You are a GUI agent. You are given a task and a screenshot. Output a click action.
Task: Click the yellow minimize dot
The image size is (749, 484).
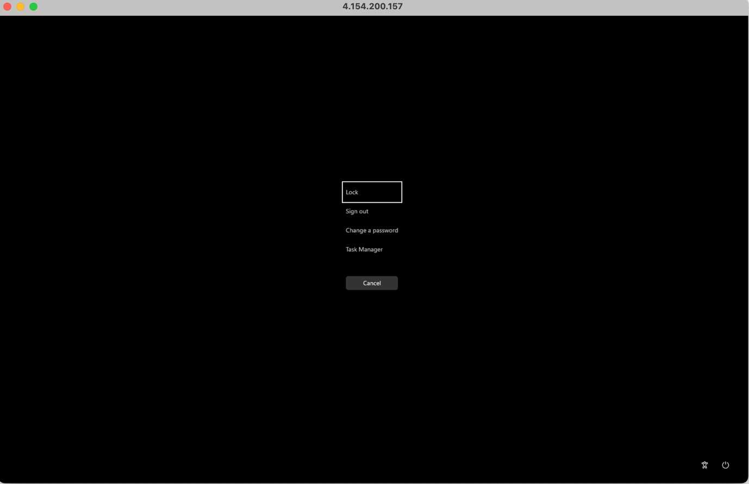tap(21, 7)
